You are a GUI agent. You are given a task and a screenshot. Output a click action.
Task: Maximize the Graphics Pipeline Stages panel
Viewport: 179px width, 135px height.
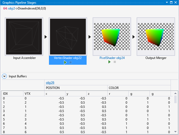pos(171,2)
